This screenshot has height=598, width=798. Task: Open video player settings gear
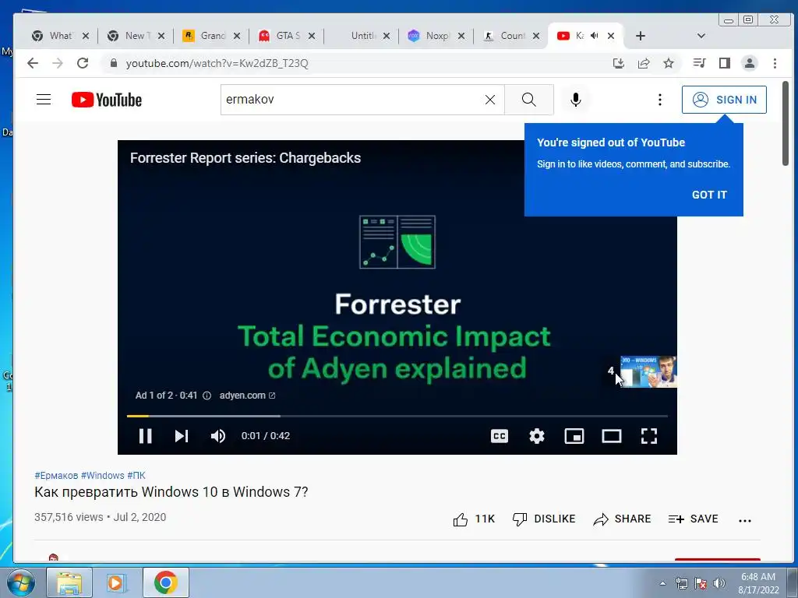click(x=536, y=436)
